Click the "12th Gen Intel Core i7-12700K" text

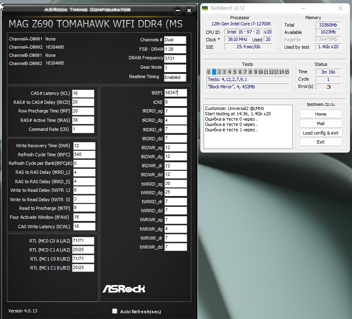pyautogui.click(x=241, y=24)
